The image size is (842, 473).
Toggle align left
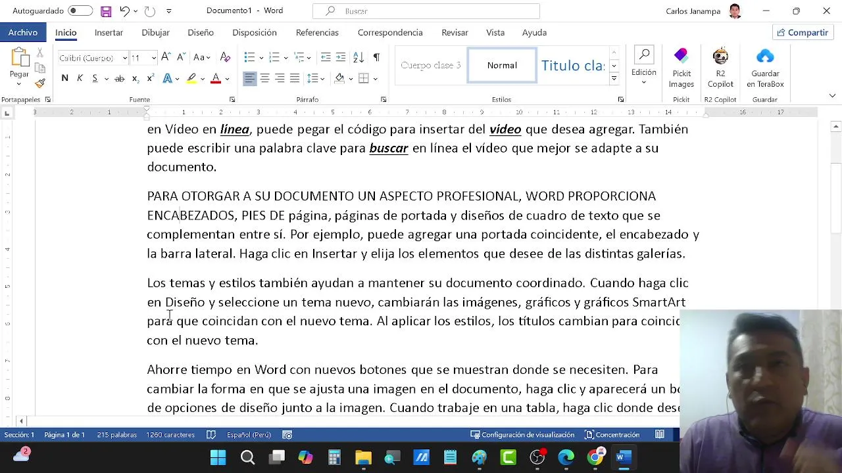[x=250, y=78]
